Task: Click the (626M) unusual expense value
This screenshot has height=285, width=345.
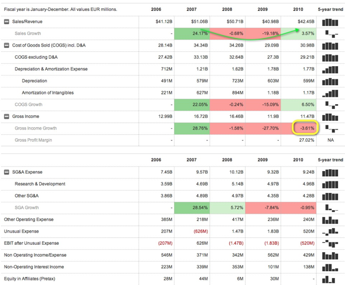Action: [x=201, y=231]
